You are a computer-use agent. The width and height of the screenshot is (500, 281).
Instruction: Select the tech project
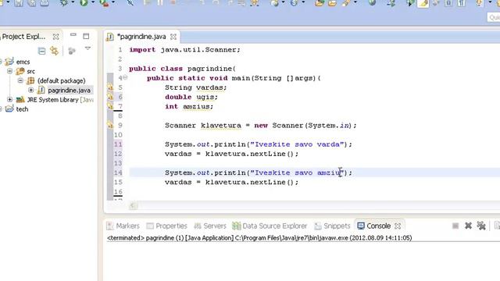(x=22, y=109)
